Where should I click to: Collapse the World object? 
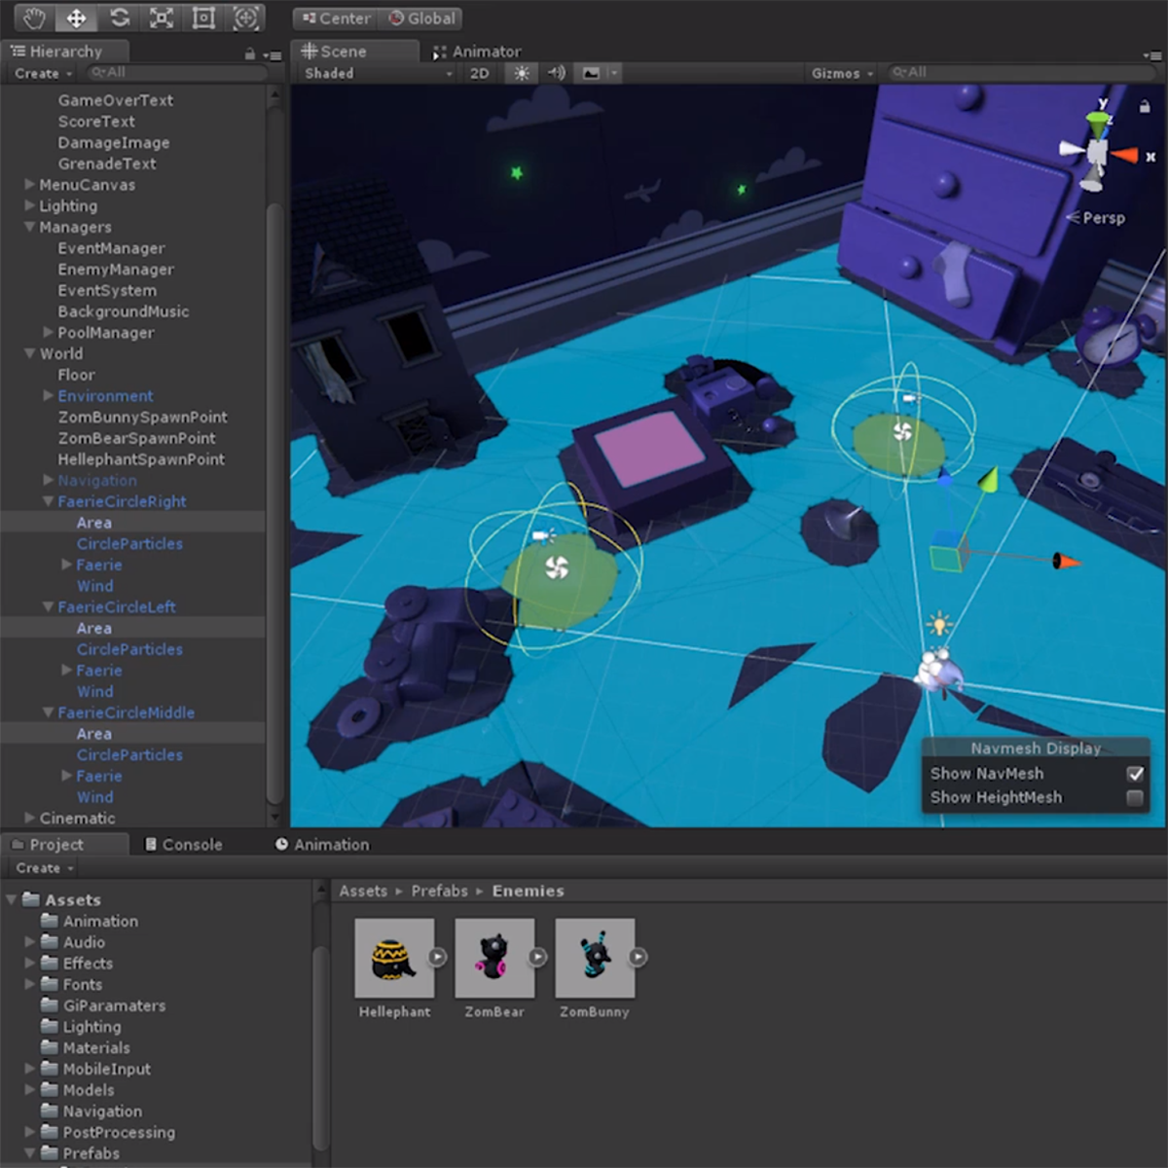point(29,352)
